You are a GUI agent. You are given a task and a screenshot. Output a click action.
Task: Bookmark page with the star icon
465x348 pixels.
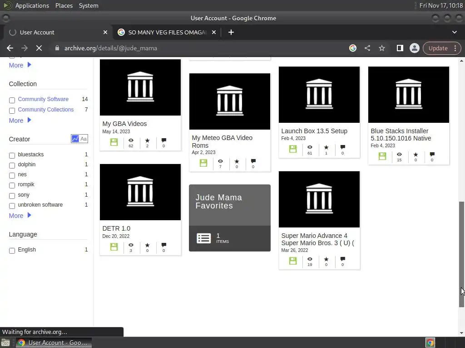click(x=381, y=48)
